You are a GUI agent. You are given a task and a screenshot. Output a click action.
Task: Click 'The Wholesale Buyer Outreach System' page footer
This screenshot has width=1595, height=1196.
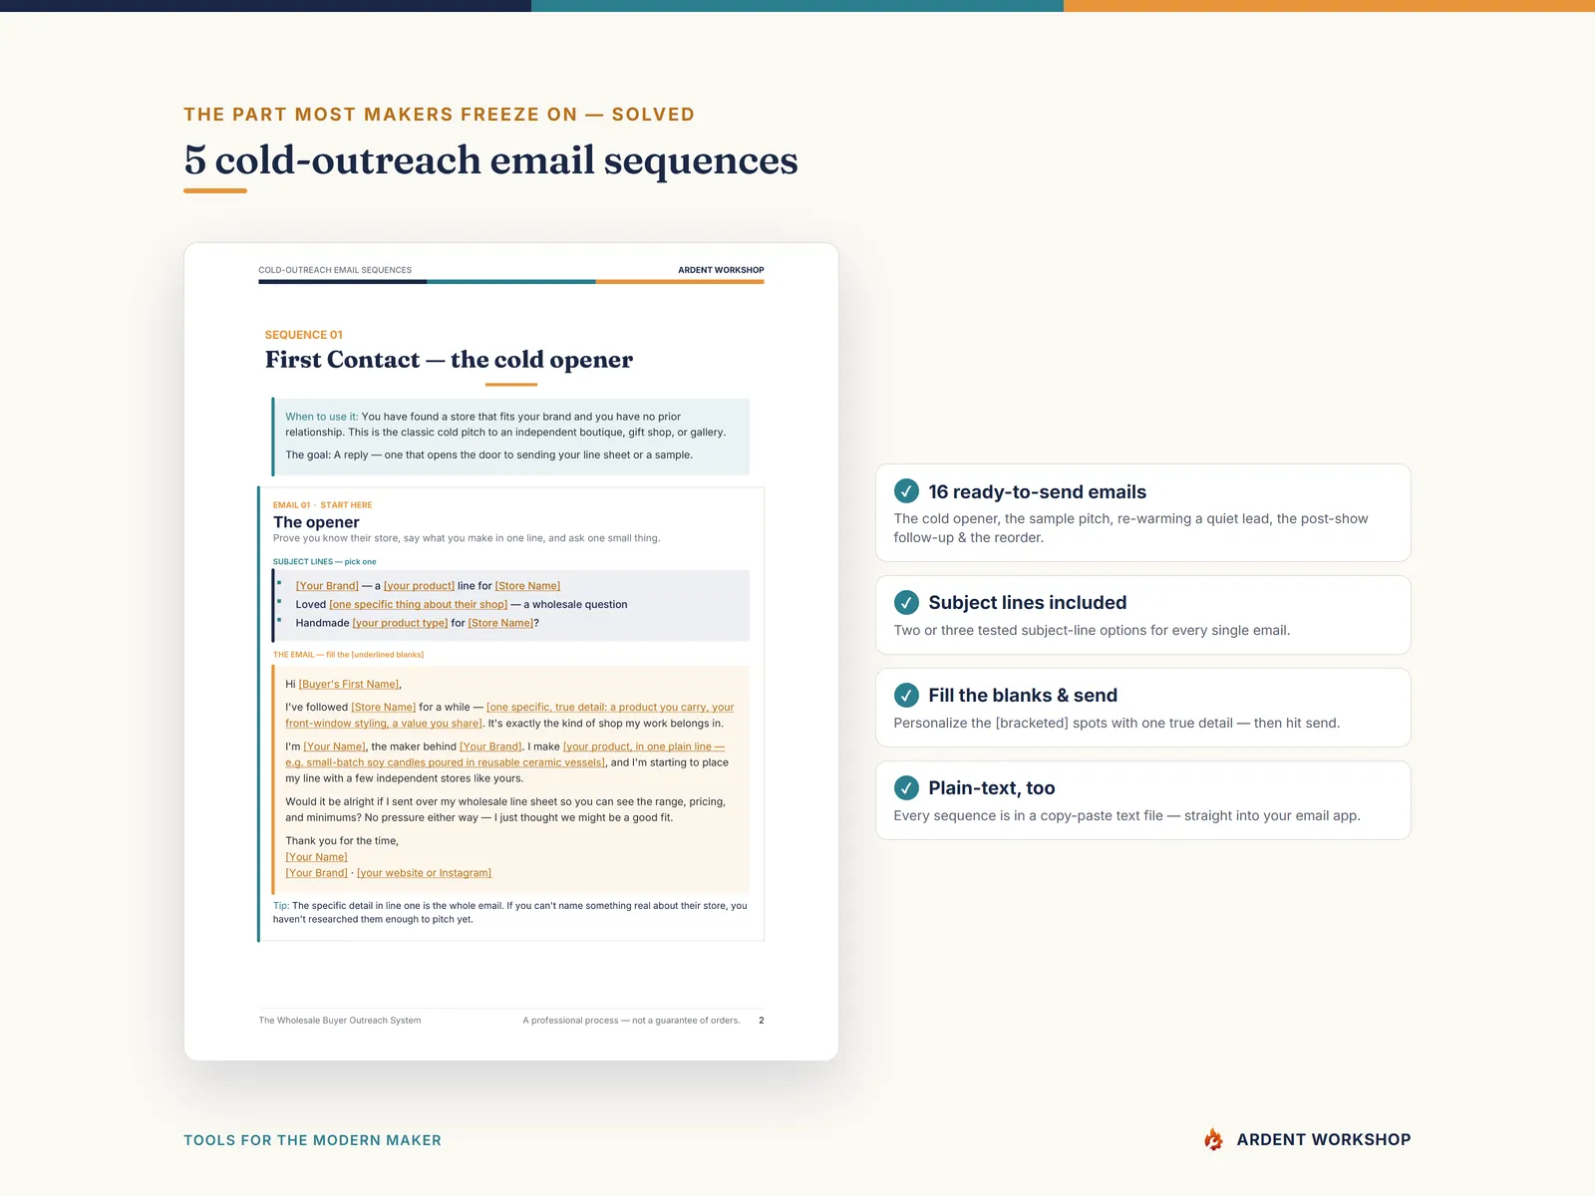point(340,1021)
